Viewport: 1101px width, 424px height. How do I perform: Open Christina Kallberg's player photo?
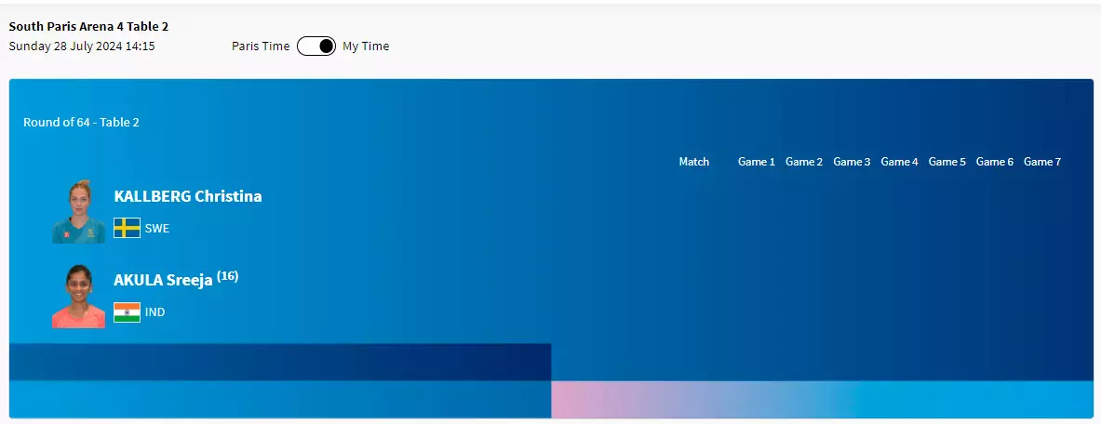pyautogui.click(x=78, y=212)
